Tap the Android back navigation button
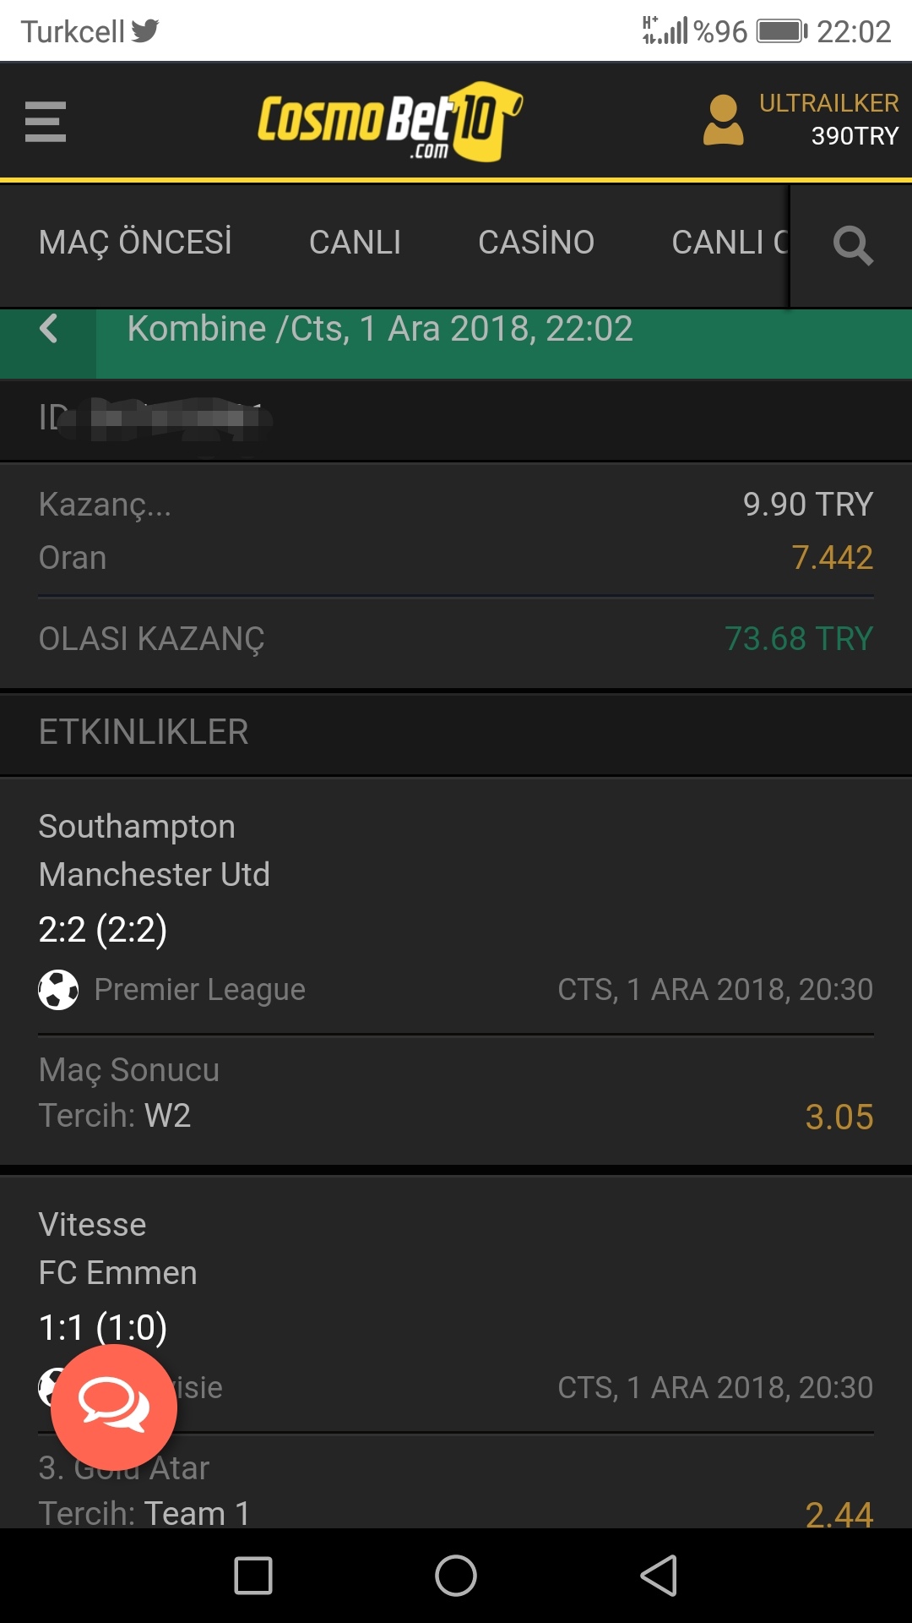The width and height of the screenshot is (912, 1623). 659,1576
